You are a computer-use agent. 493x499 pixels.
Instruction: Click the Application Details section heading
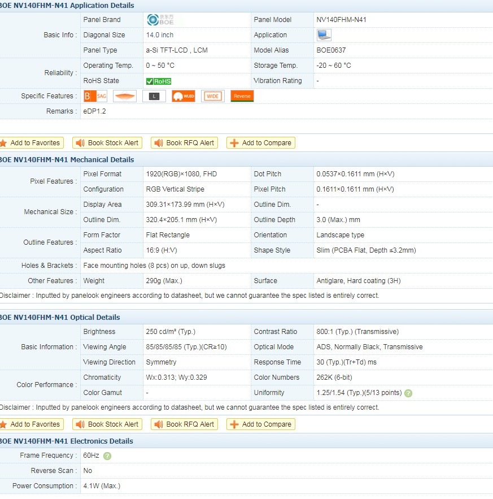click(x=67, y=6)
